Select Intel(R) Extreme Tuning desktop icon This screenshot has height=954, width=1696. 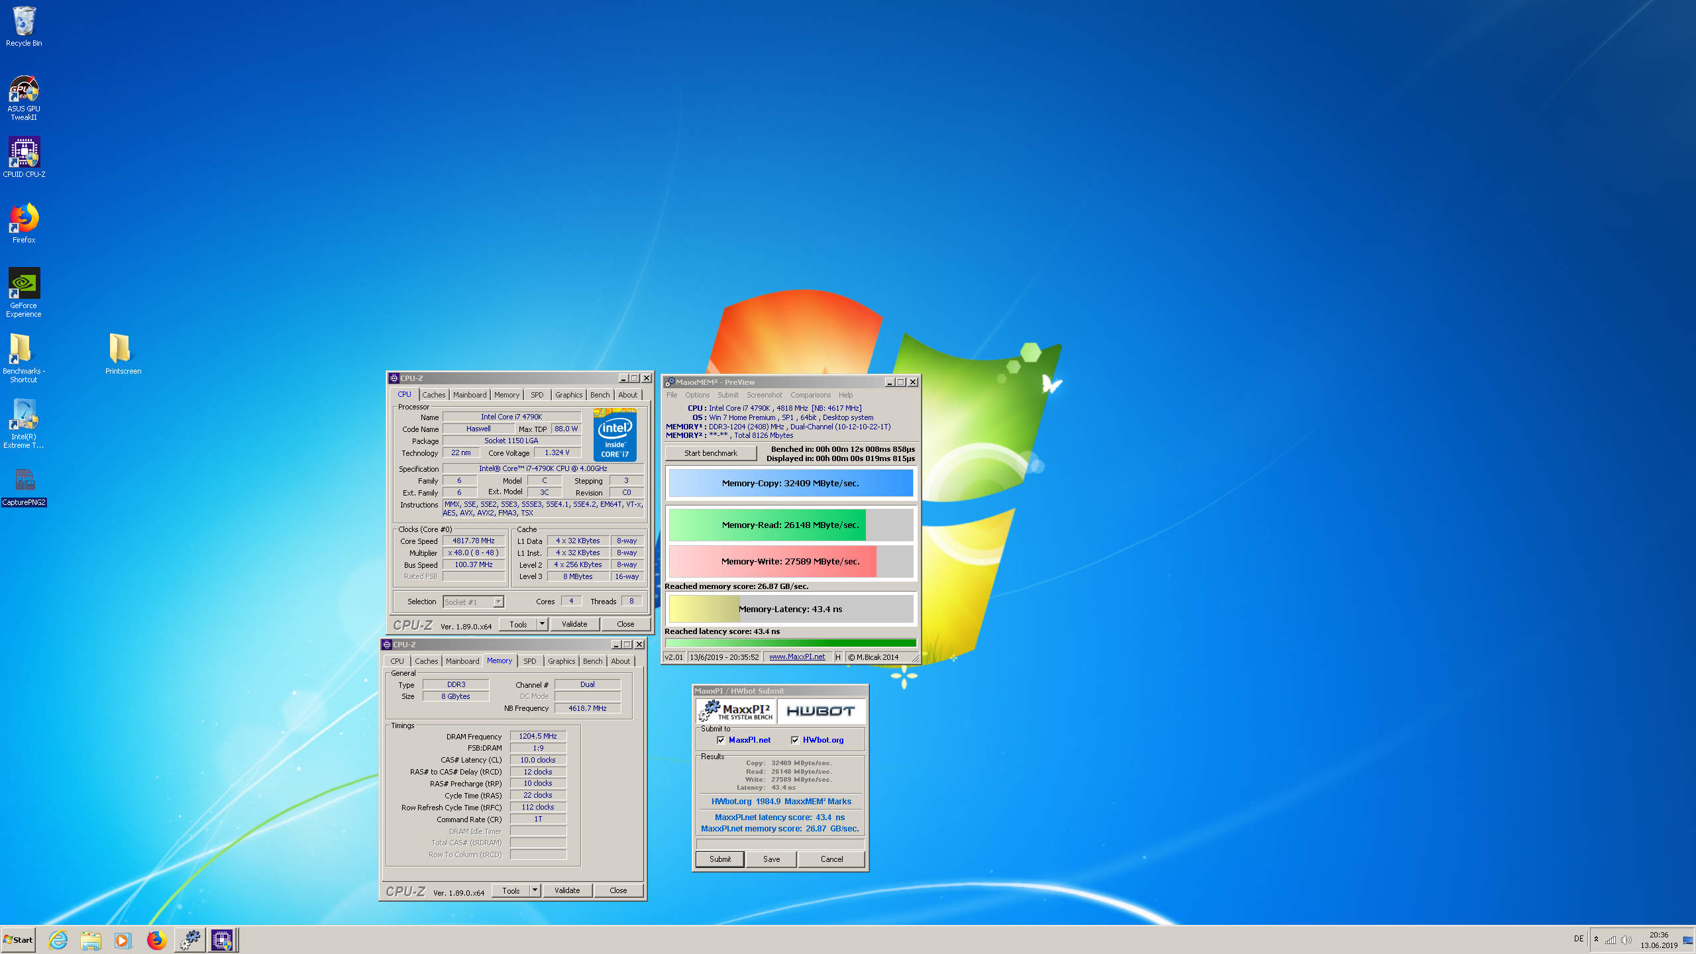(x=24, y=423)
